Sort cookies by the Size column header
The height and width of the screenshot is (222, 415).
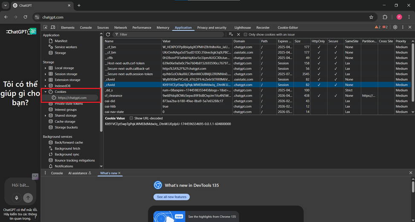click(302, 41)
